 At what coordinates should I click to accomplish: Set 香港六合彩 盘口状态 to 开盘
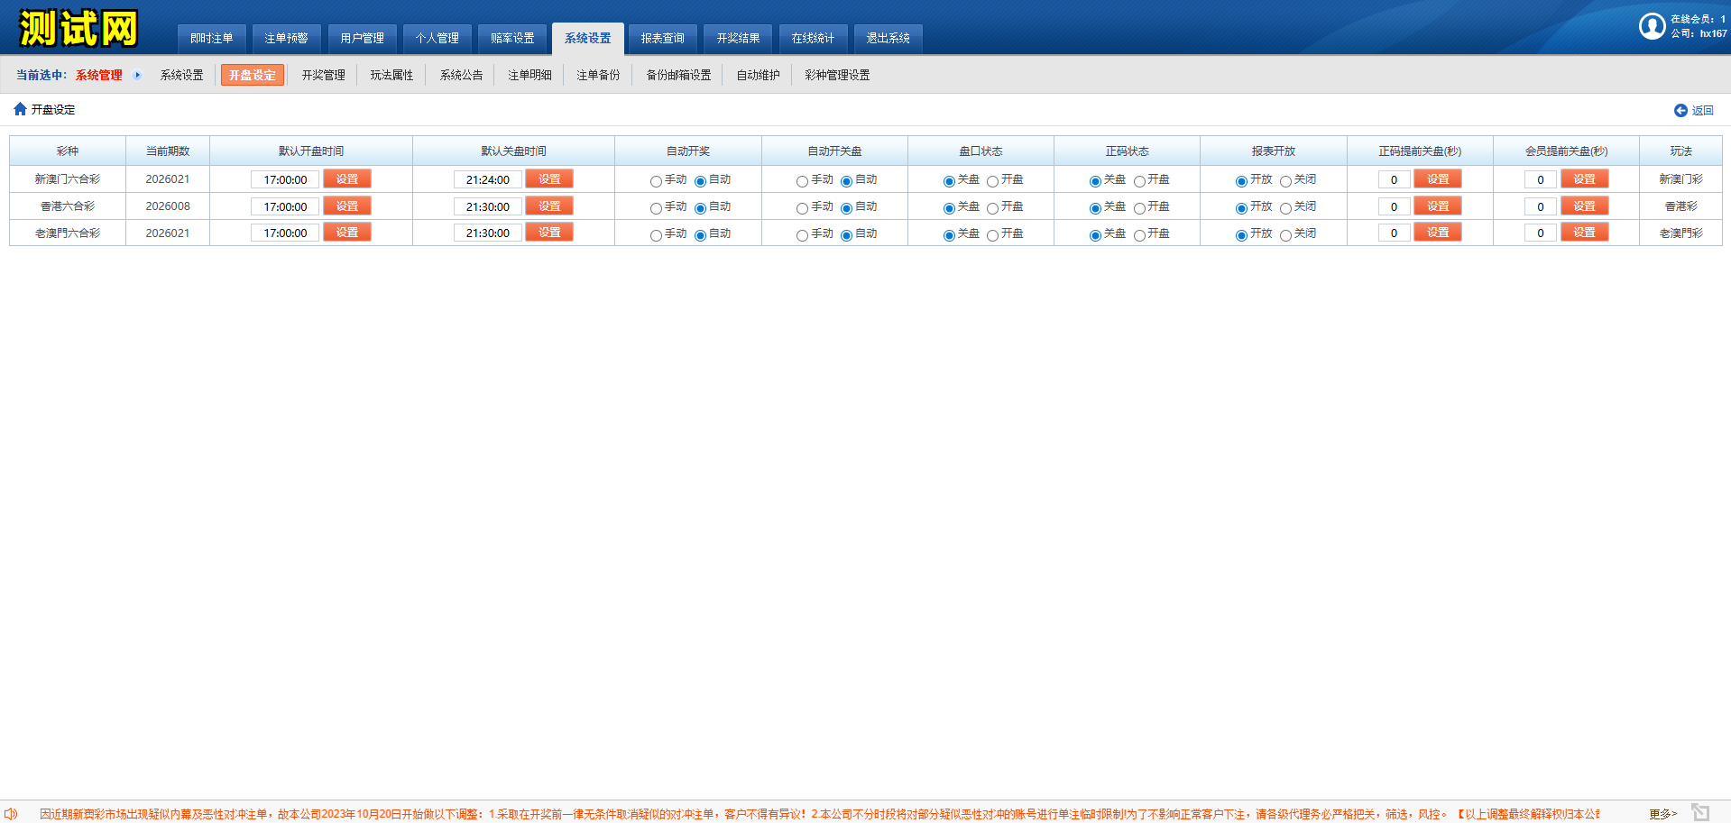click(x=992, y=208)
